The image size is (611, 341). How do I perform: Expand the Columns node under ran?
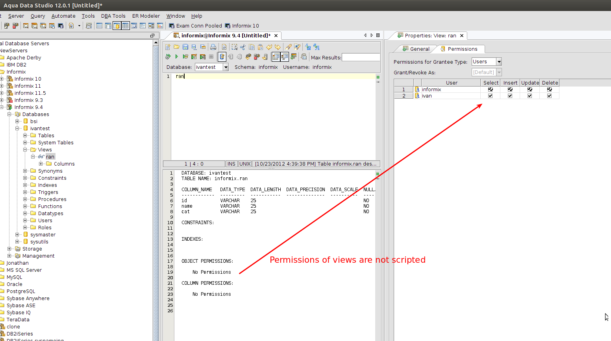[x=41, y=164]
